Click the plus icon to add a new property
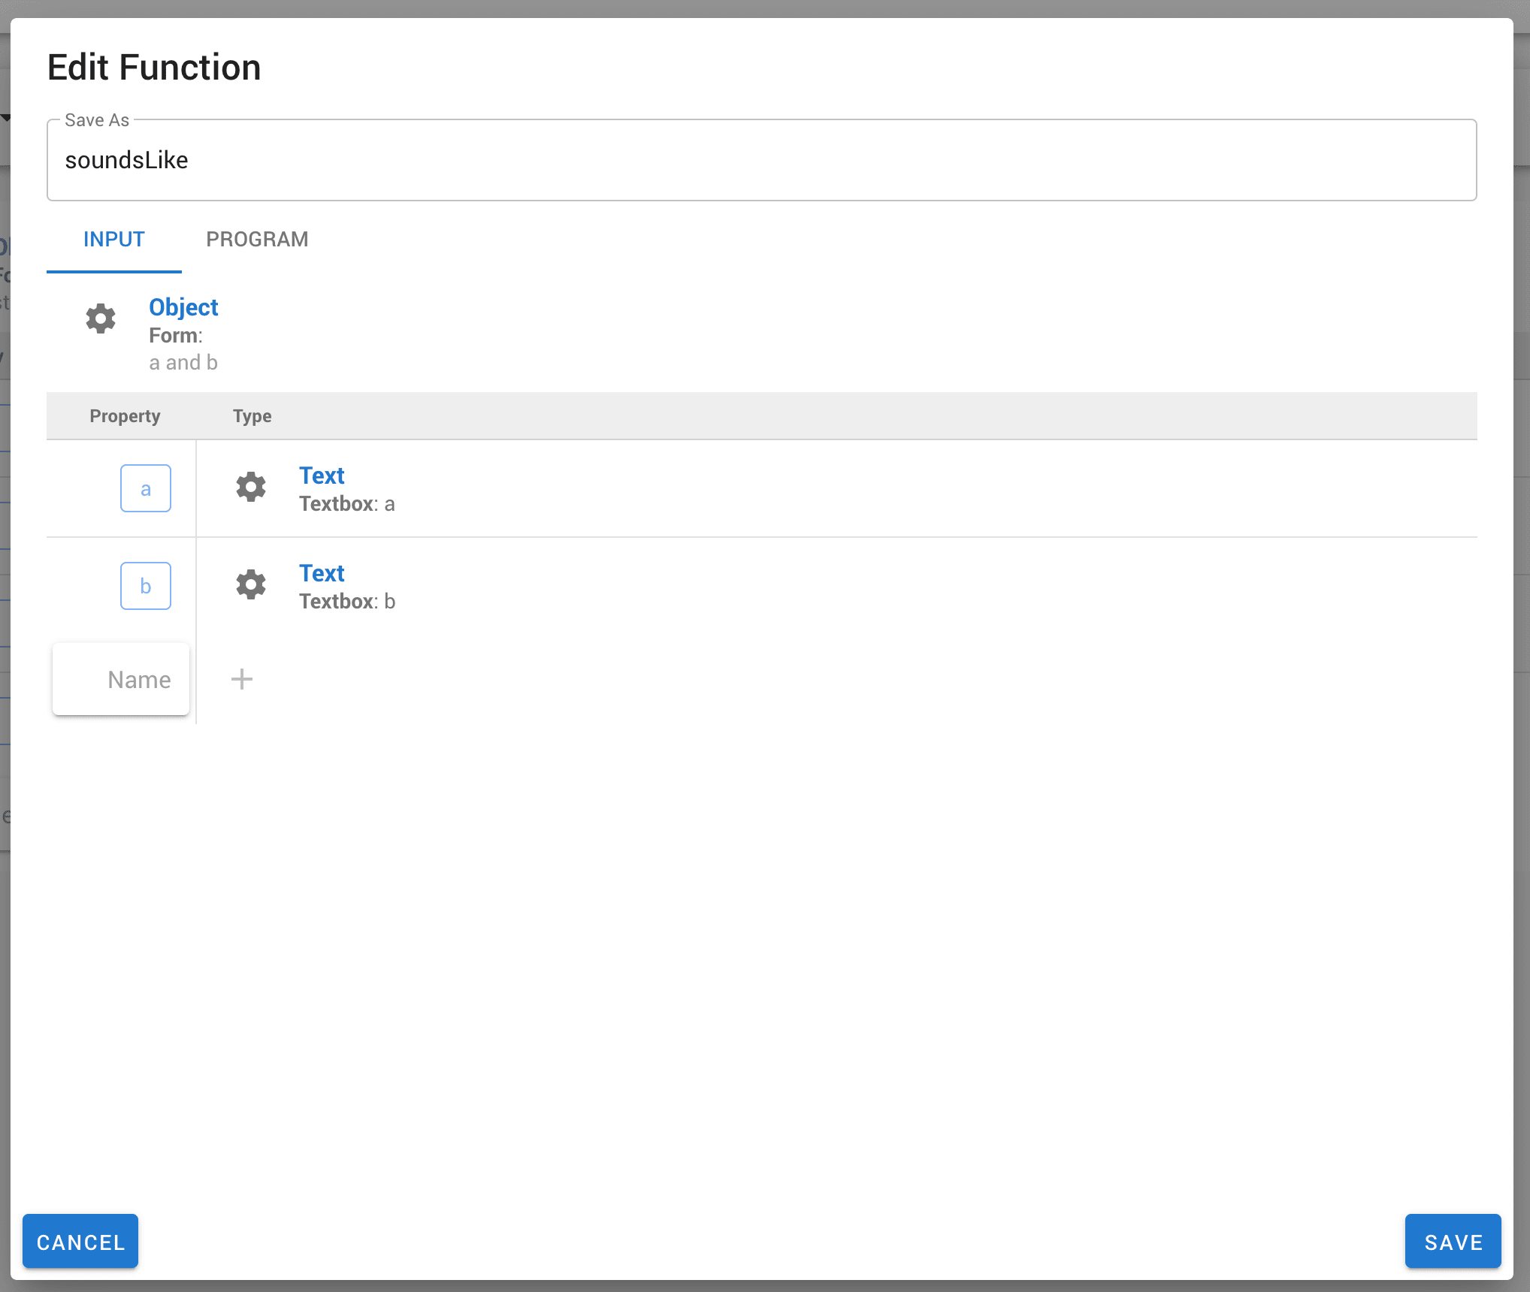 242,679
